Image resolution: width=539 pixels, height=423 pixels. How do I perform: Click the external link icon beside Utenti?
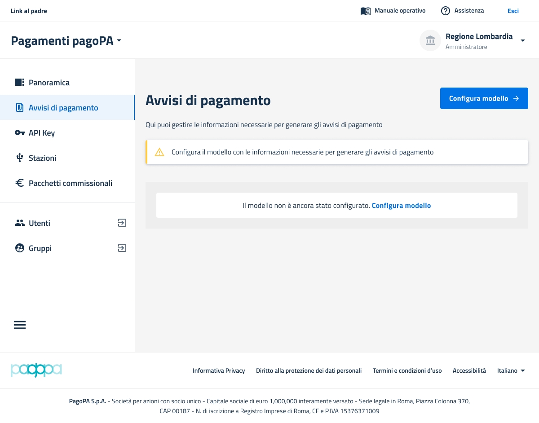[122, 223]
